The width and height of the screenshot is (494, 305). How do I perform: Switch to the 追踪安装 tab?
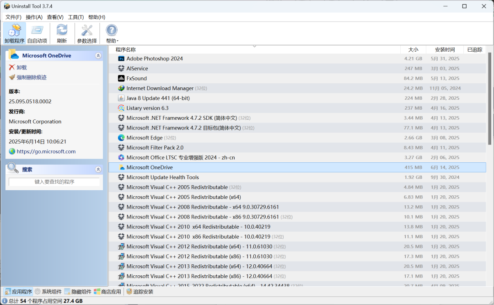[x=140, y=292]
